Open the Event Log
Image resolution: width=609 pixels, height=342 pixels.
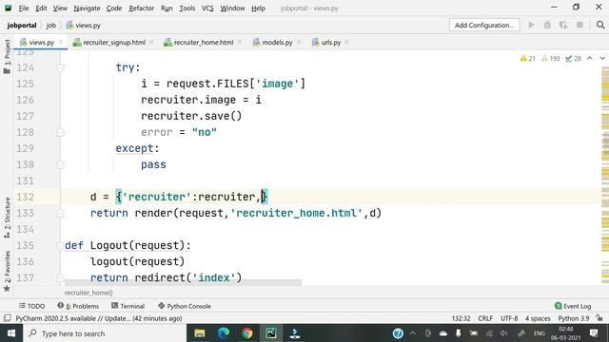pyautogui.click(x=573, y=306)
